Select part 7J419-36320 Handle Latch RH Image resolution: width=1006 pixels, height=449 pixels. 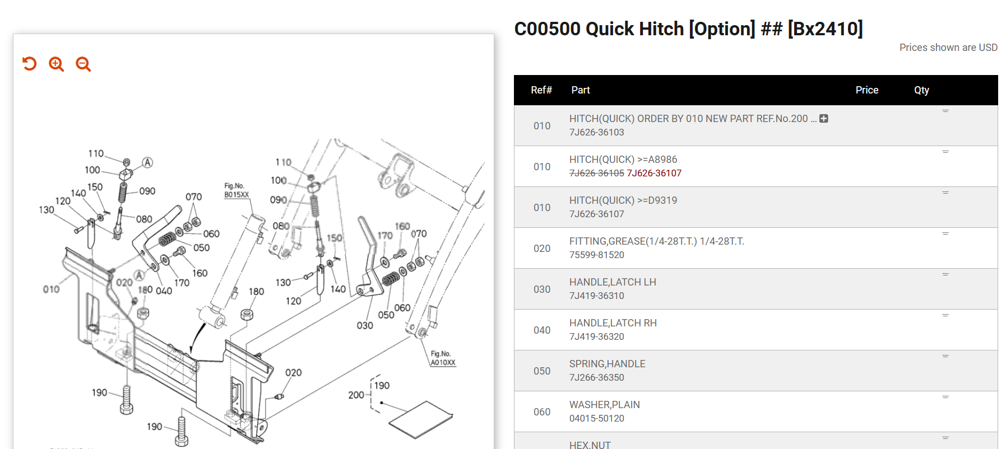596,336
